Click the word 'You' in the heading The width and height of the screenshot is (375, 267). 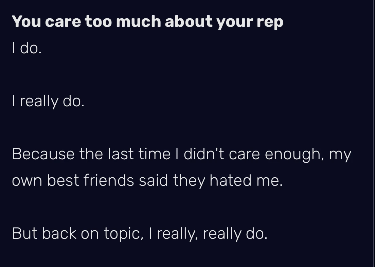(26, 22)
